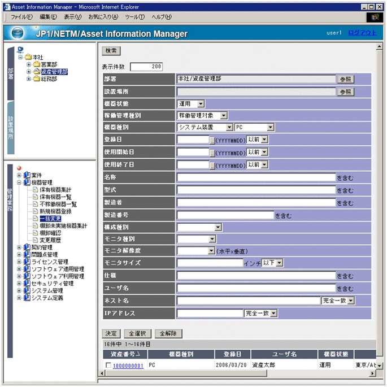The height and width of the screenshot is (387, 387).
Task: Click into the 名称 text field
Action: pyautogui.click(x=256, y=177)
